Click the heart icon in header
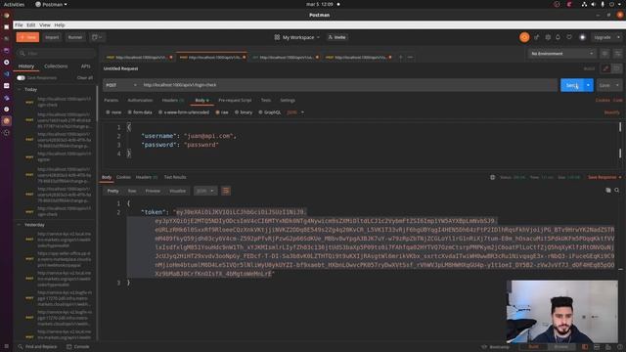 (x=569, y=37)
